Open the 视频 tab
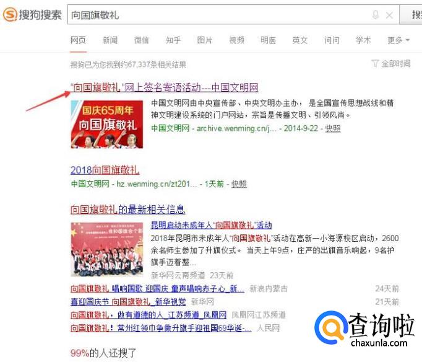 pos(236,40)
